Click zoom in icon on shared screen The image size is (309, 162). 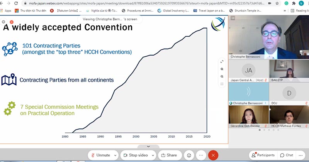222,69
